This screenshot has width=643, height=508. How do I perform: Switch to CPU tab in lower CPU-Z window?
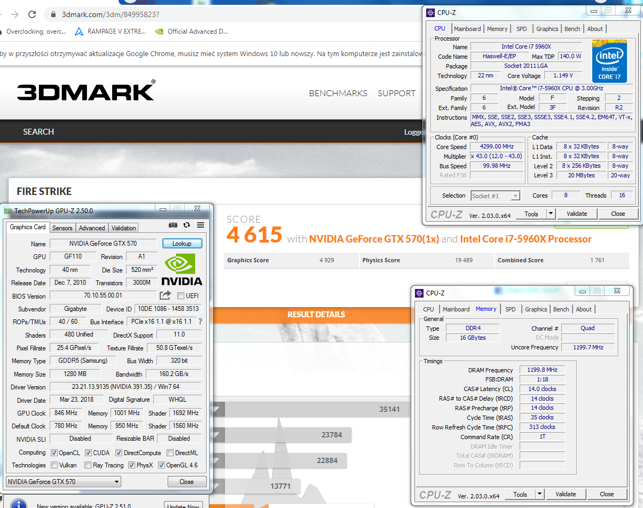[429, 309]
